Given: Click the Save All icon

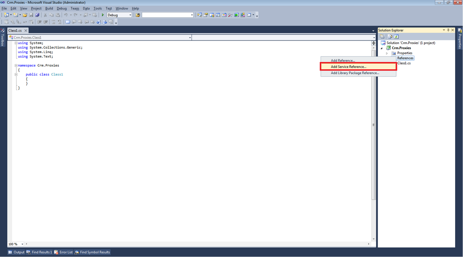Looking at the screenshot, I should click(37, 15).
